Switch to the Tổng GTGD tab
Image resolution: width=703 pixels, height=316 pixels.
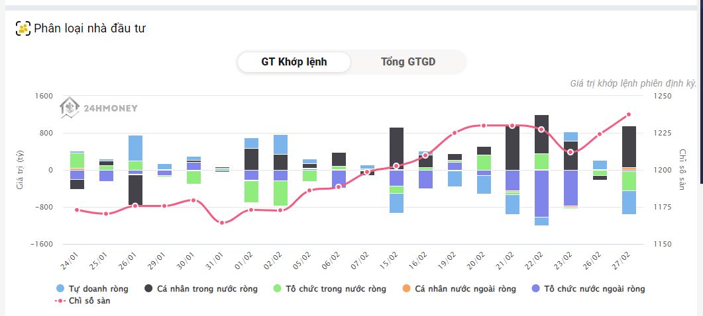point(408,62)
